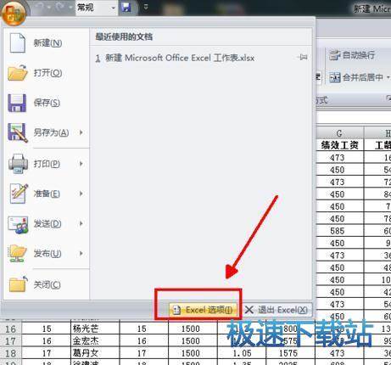Click the 绩效工资 header cell
Image resolution: width=391 pixels, height=365 pixels.
click(339, 145)
